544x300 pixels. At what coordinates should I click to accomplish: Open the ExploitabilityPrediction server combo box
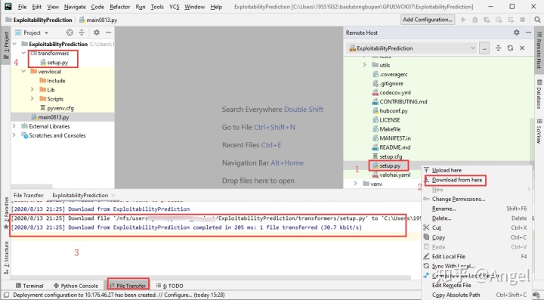(x=412, y=48)
